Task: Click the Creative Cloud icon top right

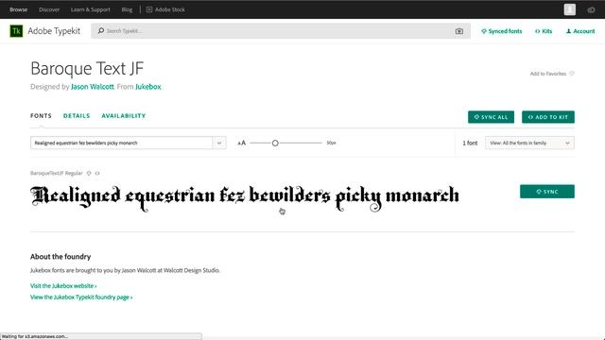Action: pyautogui.click(x=591, y=9)
